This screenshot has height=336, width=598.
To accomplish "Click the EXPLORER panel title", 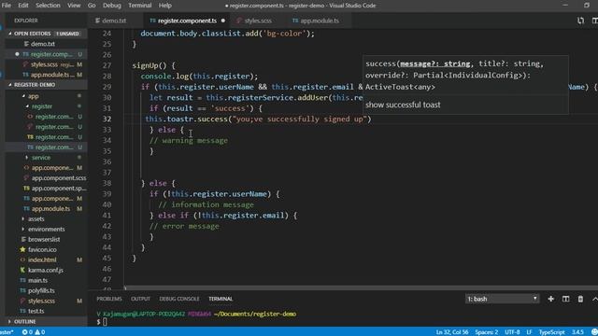I will pos(26,21).
